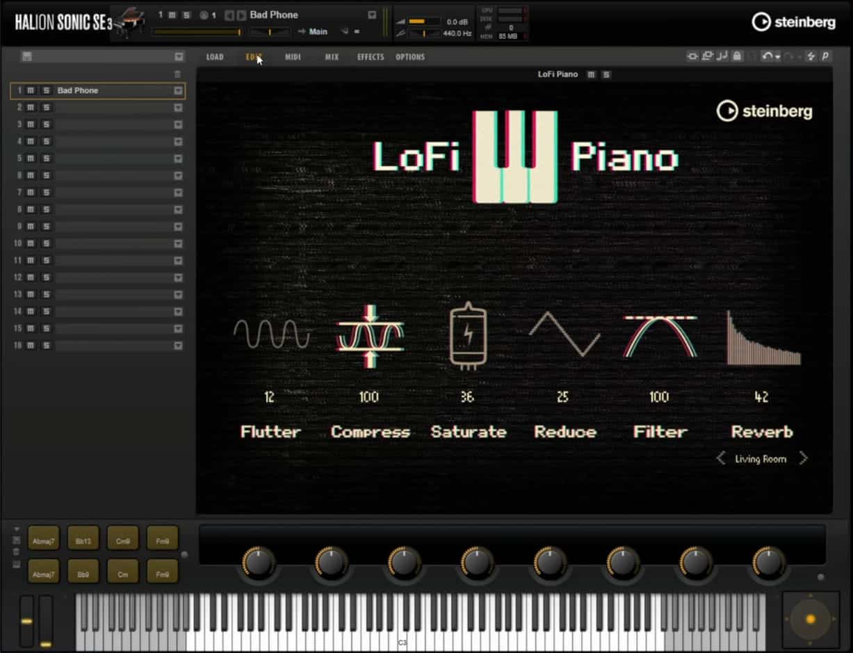Click the Flutter sine wave icon
Screen dimensions: 853x653
272,334
